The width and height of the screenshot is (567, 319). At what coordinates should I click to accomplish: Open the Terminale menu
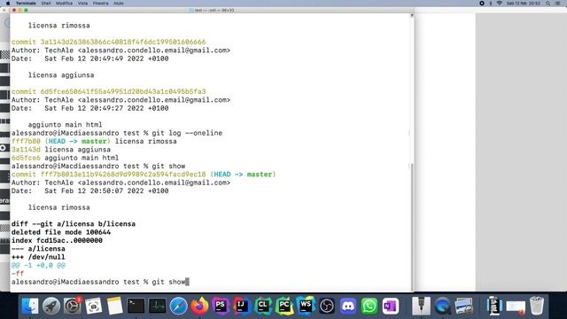[26, 4]
